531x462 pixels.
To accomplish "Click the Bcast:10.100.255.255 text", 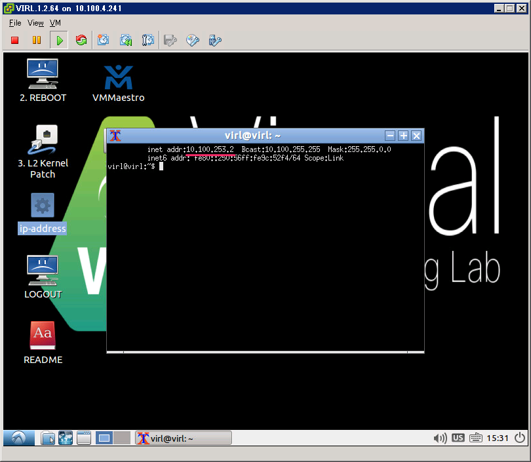I will coord(281,149).
